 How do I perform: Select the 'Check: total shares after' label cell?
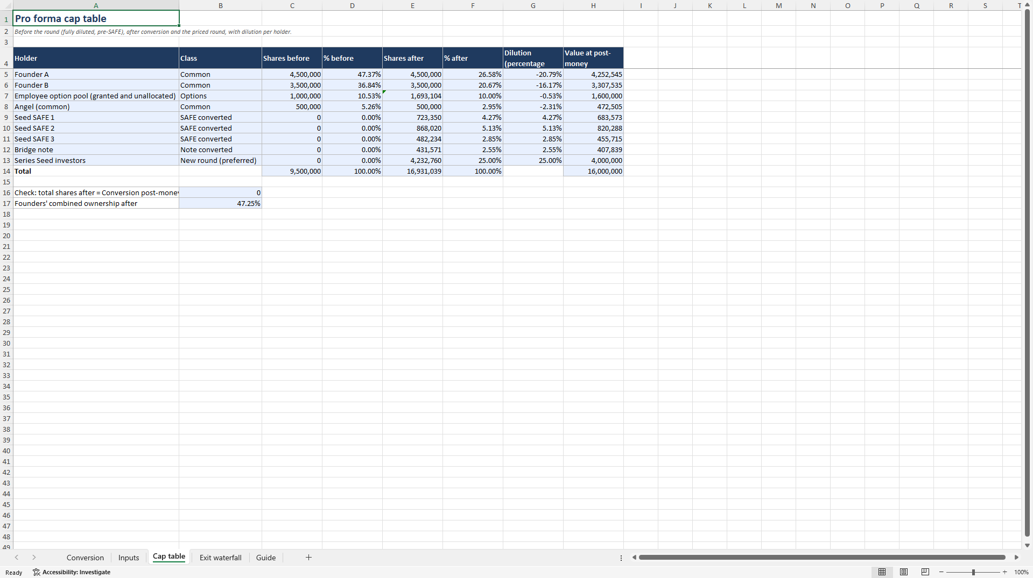pos(96,192)
